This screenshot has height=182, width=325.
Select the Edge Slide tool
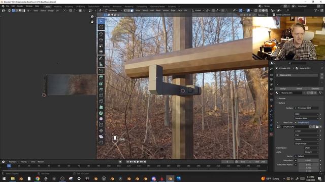[x=101, y=125]
